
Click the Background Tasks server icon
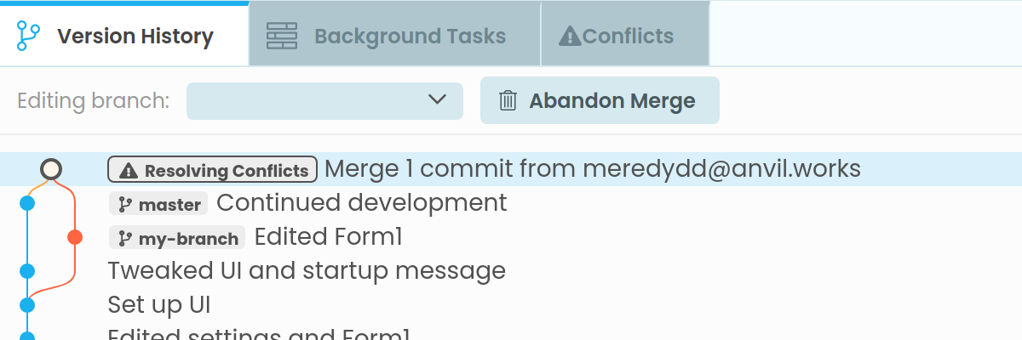(281, 37)
